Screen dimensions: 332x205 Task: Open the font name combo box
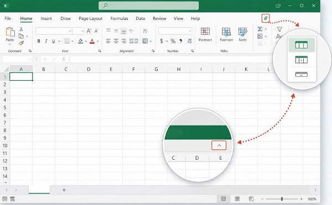pyautogui.click(x=54, y=31)
